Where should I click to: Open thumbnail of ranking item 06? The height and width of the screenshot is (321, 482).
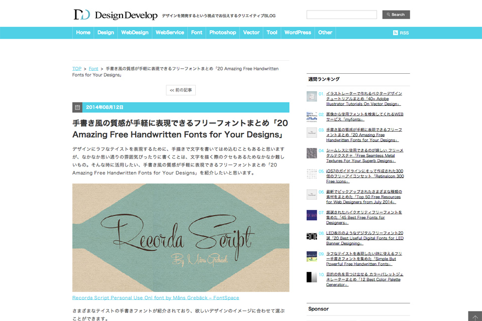pyautogui.click(x=312, y=195)
